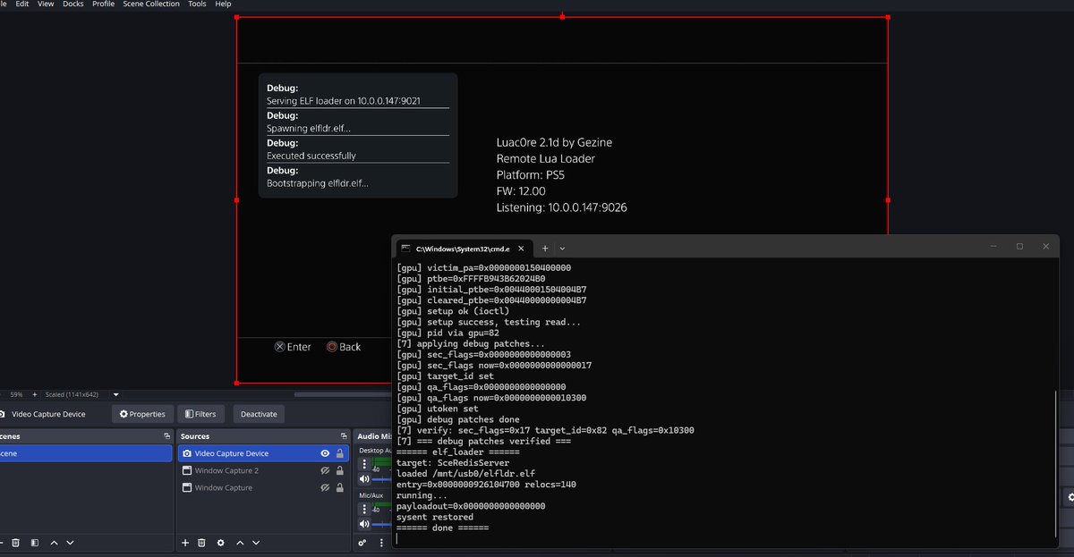
Task: Open terminal profiles dropdown chevron
Action: 562,248
